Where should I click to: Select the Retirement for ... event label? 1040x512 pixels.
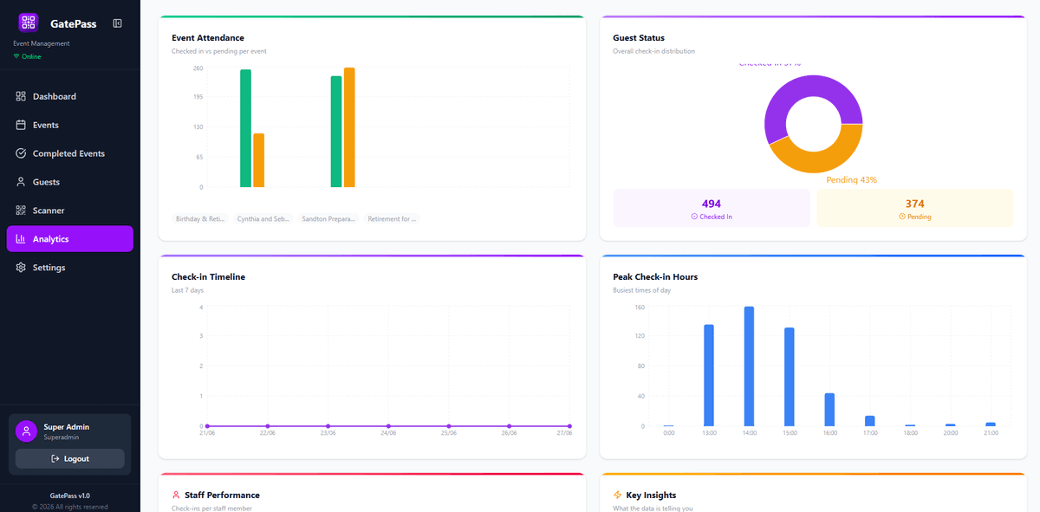[392, 219]
